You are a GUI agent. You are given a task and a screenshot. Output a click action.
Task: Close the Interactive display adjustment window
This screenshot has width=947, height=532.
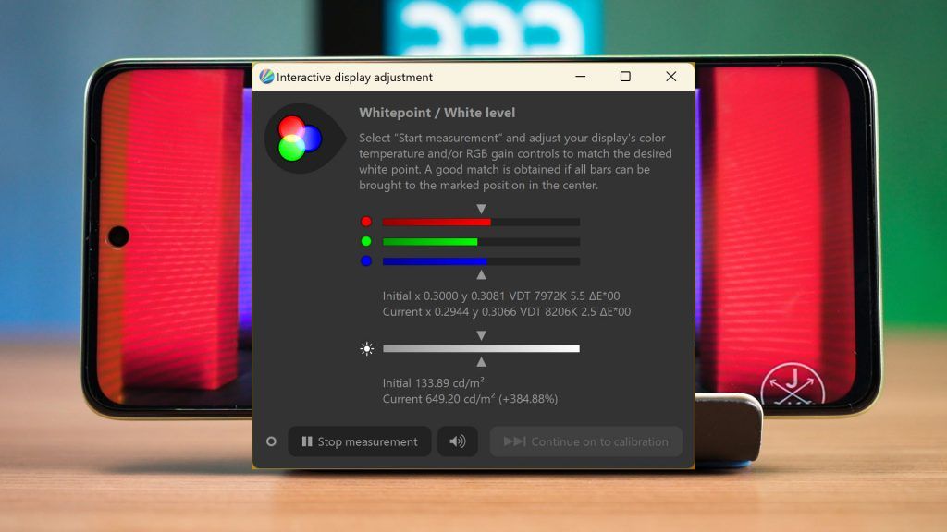click(671, 77)
